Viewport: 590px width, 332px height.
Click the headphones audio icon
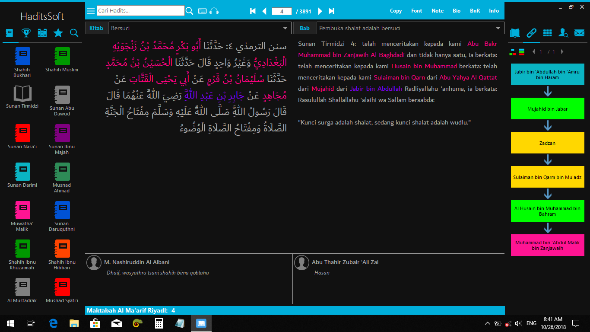point(214,11)
